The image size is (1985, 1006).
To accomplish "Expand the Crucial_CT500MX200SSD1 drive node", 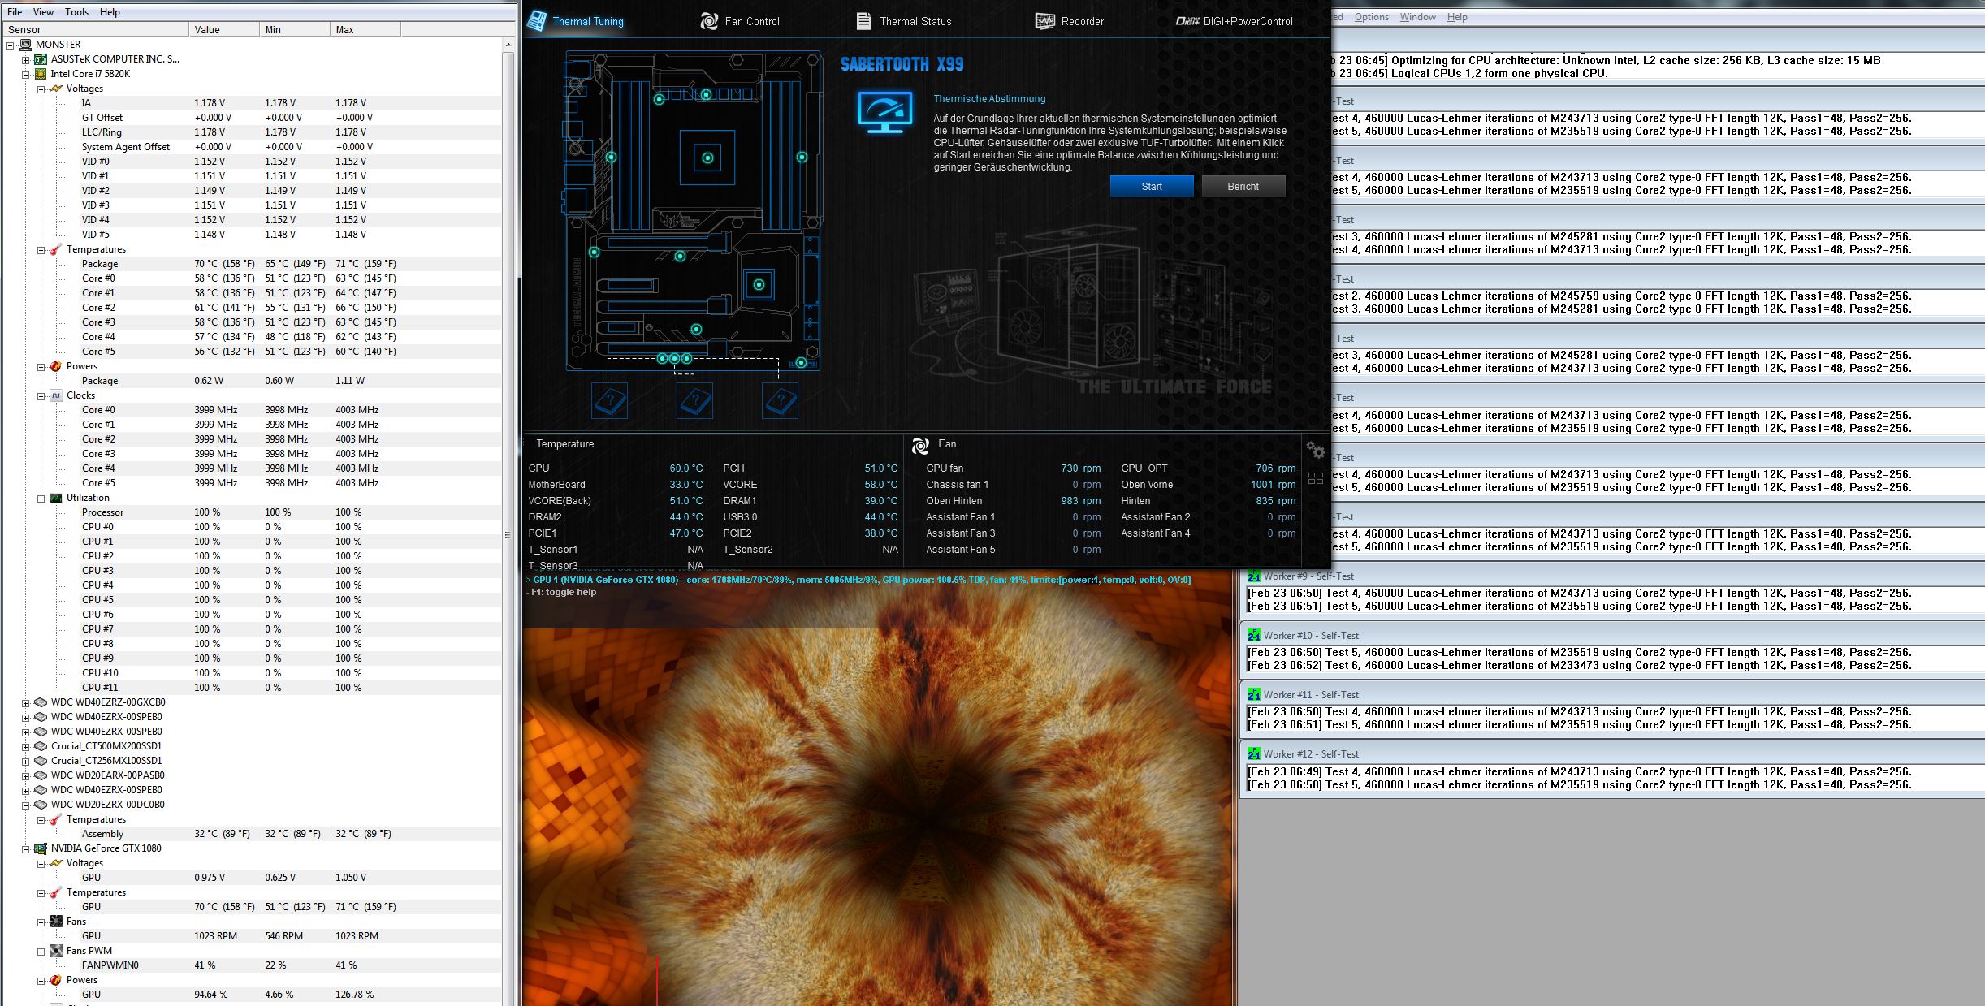I will [x=26, y=746].
